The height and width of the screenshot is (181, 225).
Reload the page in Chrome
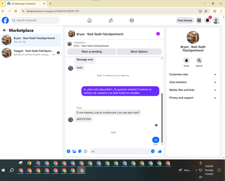pos(16,11)
